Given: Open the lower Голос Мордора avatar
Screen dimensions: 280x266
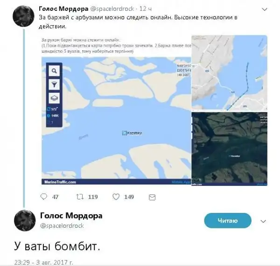Looking at the screenshot, I should [x=25, y=220].
